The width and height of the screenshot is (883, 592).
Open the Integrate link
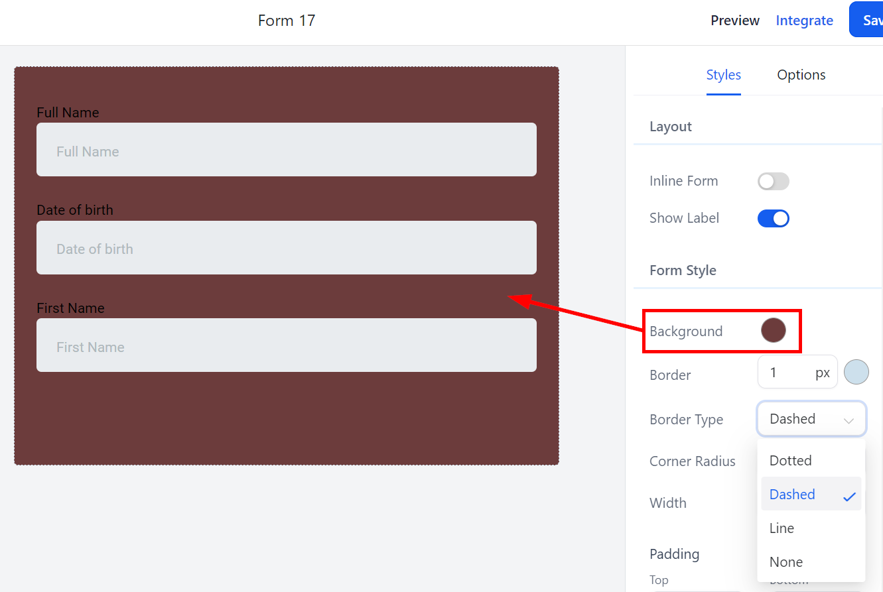tap(804, 21)
